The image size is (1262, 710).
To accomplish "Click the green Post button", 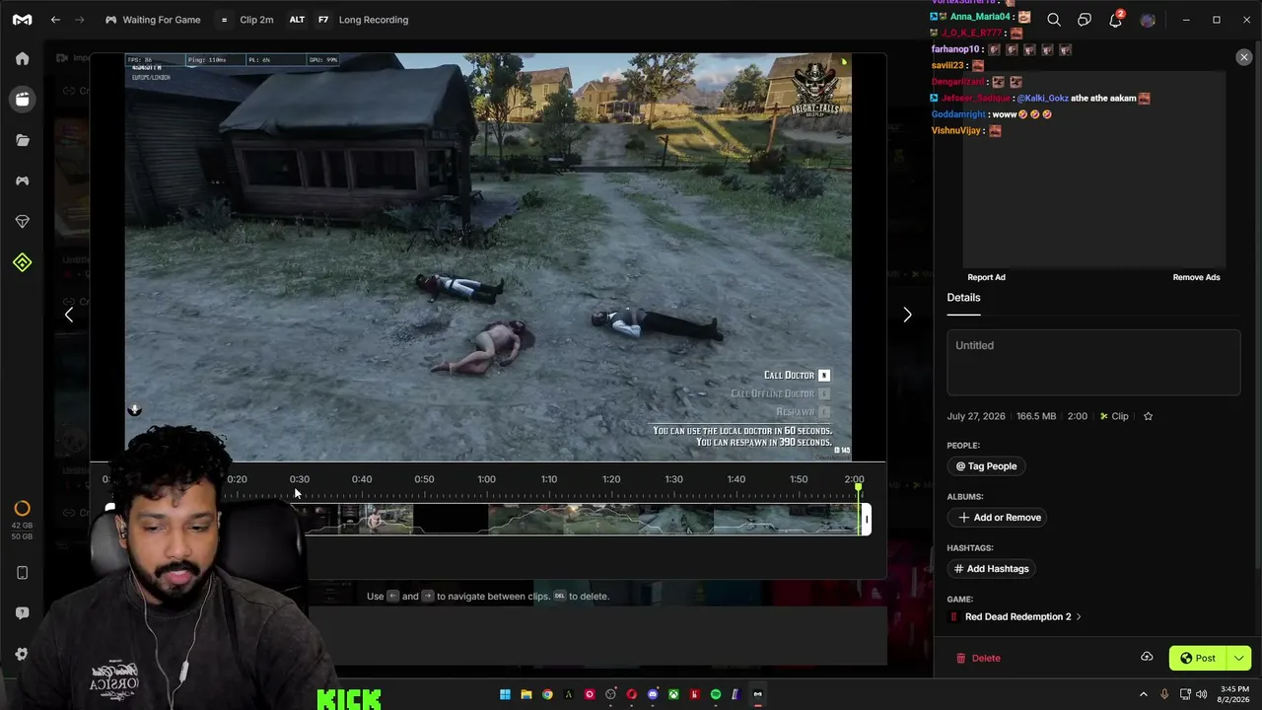I will pos(1198,658).
